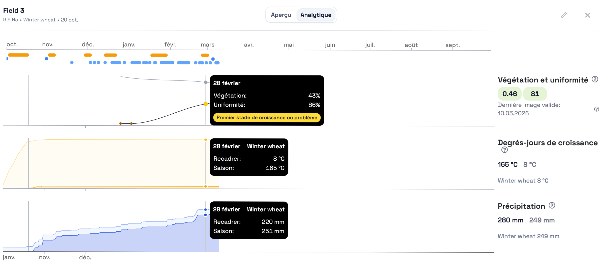Viewport: 603px width, 273px height.
Task: Click the dark blue dot under nov.
Action: [x=46, y=59]
